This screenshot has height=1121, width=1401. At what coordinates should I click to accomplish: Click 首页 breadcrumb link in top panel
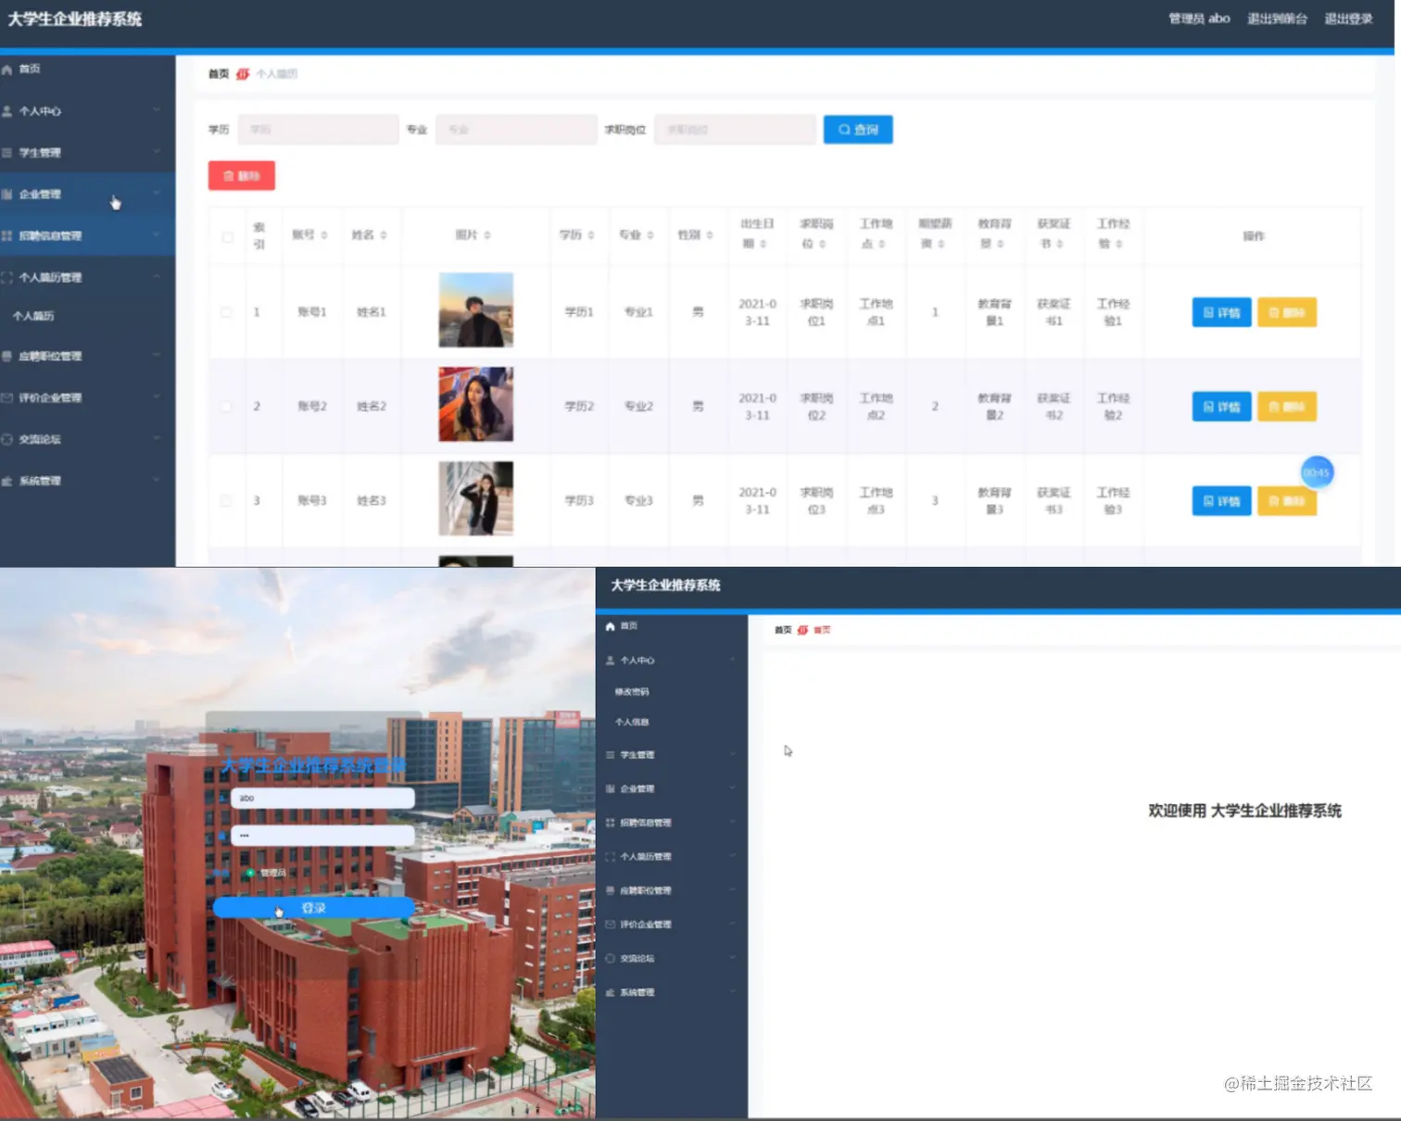[x=219, y=74]
